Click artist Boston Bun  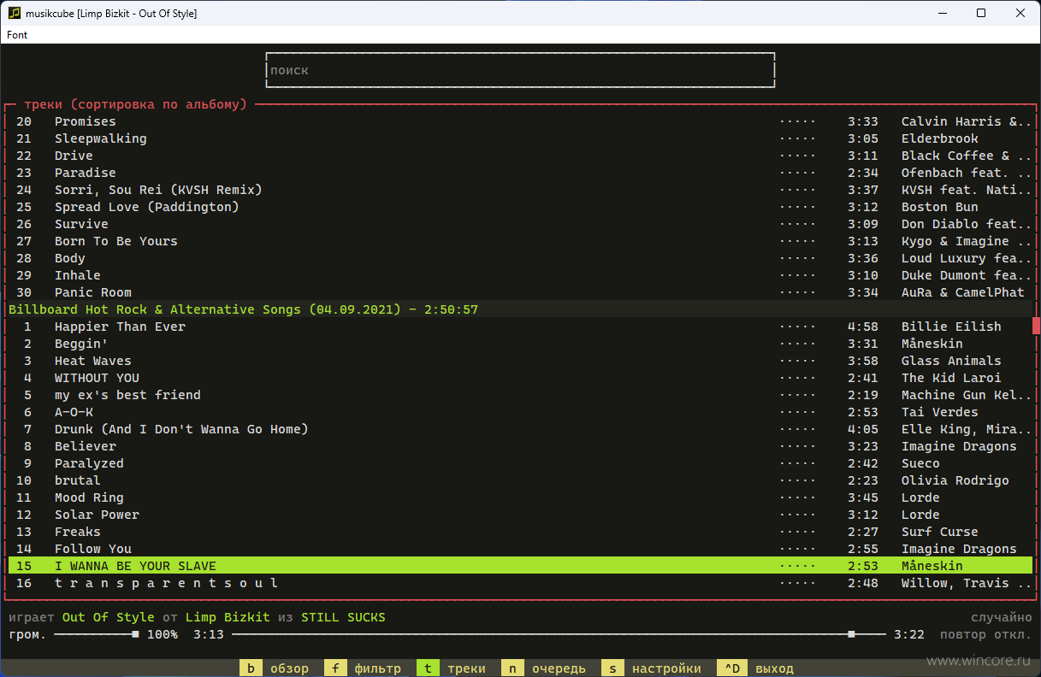pyautogui.click(x=940, y=207)
